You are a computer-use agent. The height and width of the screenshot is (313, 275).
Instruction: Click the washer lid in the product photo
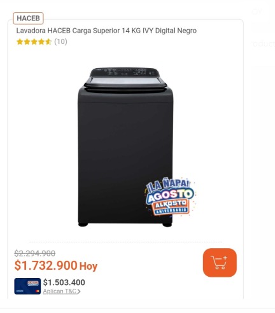coord(125,82)
